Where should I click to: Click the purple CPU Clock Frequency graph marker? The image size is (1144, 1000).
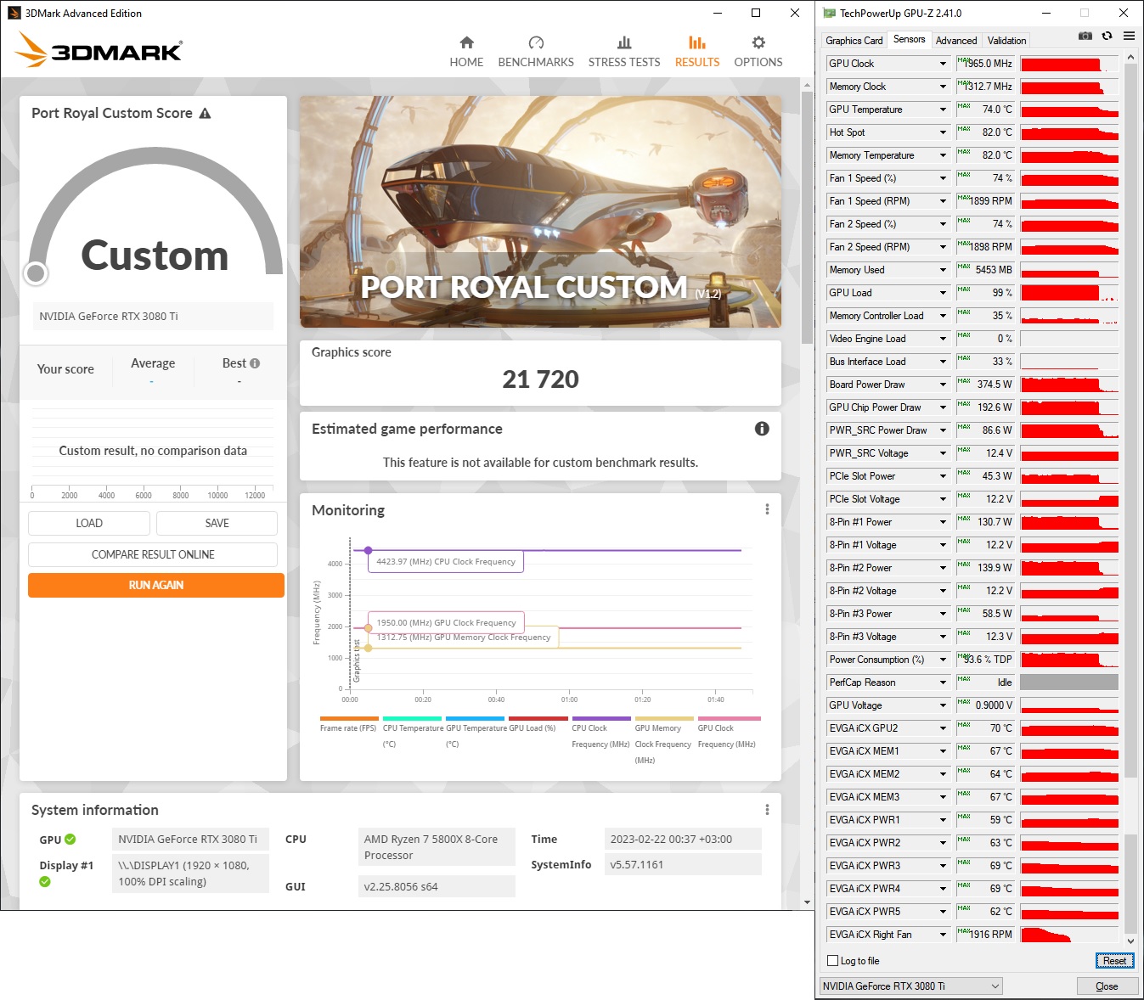(x=368, y=551)
